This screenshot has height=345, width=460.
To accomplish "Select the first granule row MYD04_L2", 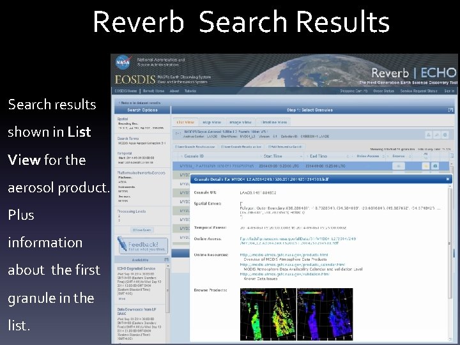I will (x=310, y=166).
